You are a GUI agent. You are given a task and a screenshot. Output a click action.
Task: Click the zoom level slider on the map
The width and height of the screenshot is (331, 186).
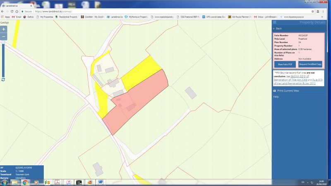click(x=3, y=58)
